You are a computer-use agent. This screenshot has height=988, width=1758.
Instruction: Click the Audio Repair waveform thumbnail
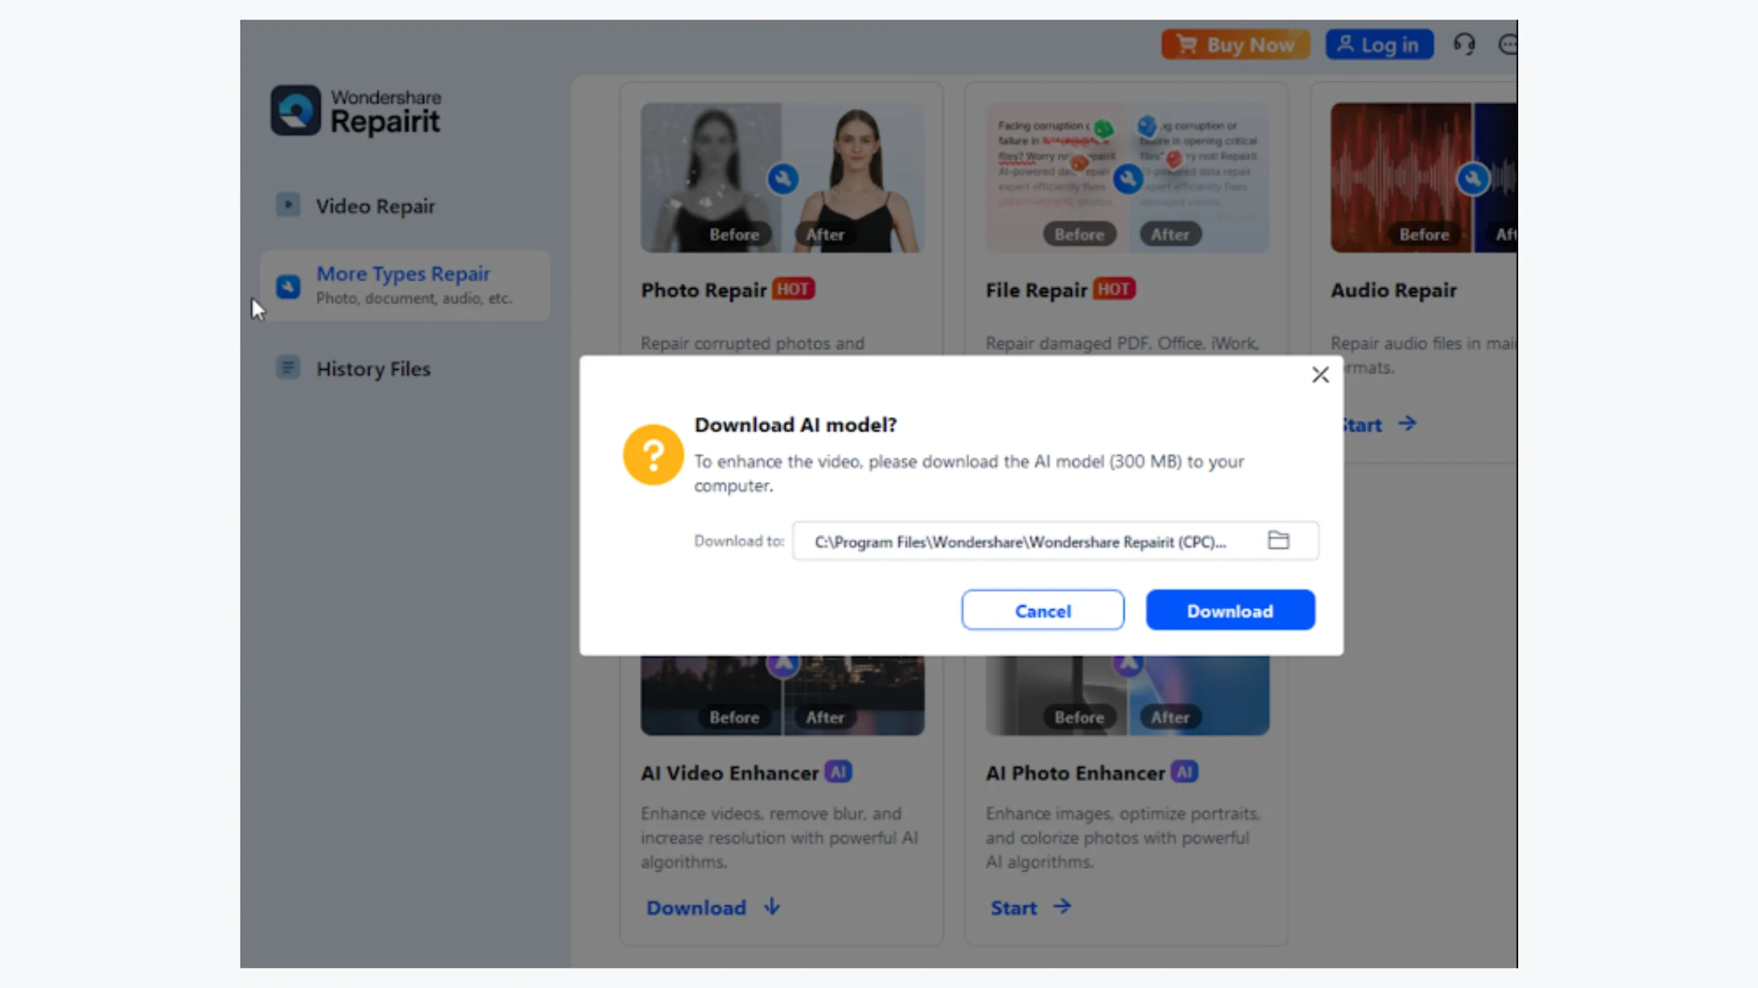[x=1423, y=178]
